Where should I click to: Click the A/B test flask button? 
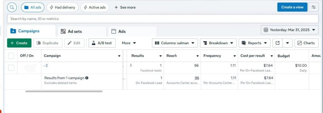coord(102,43)
